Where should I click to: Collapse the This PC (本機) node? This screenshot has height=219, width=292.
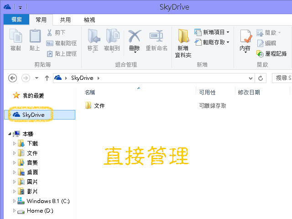(x=10, y=134)
